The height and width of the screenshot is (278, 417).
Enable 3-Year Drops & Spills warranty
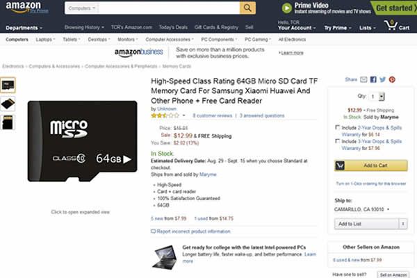[x=338, y=141]
